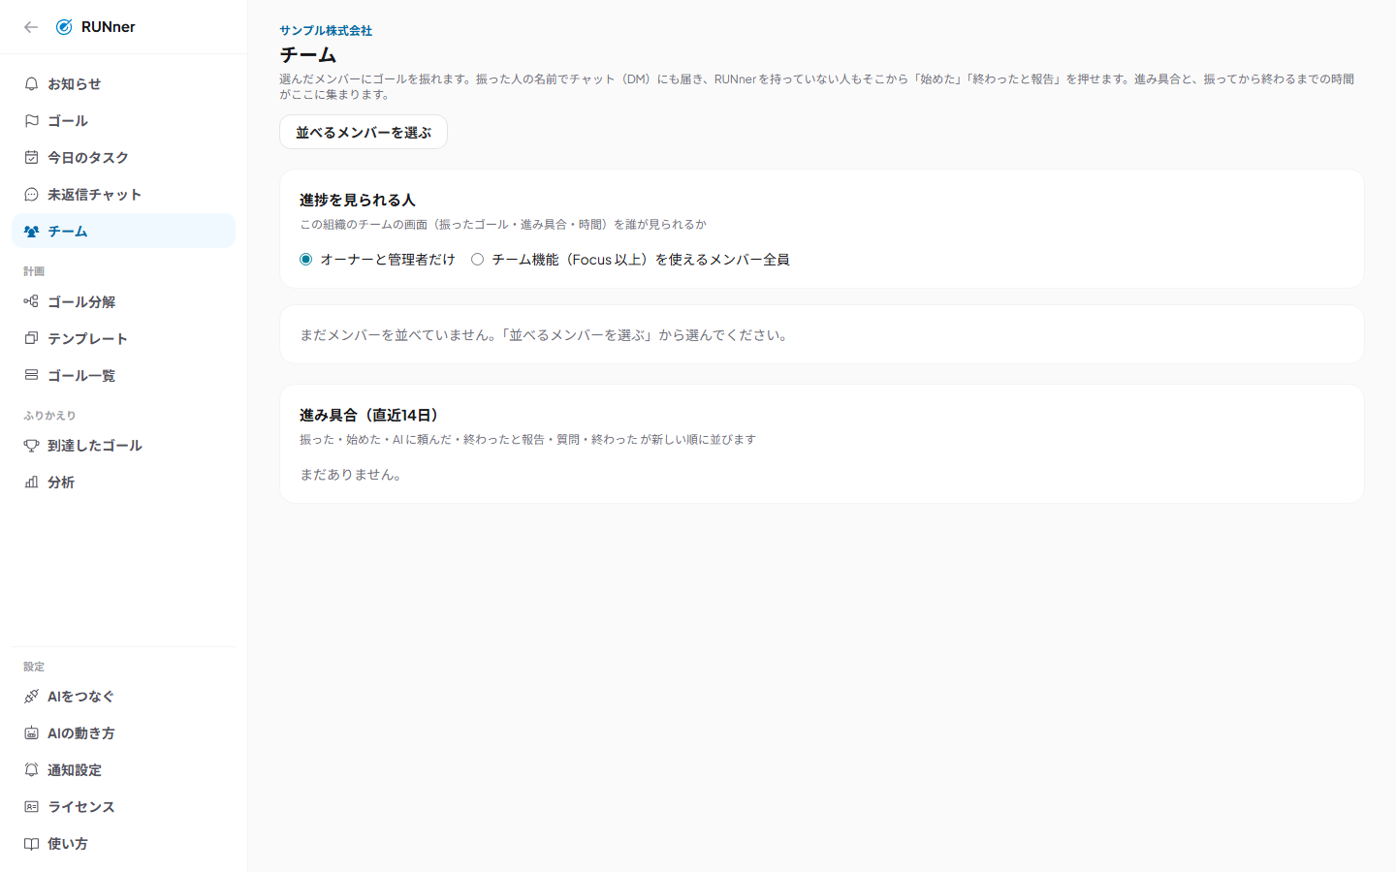
Task: Click the まだメンバーを並べていません message
Action: click(x=547, y=335)
